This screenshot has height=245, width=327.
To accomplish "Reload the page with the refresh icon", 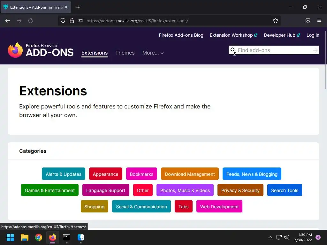I will 31,21.
